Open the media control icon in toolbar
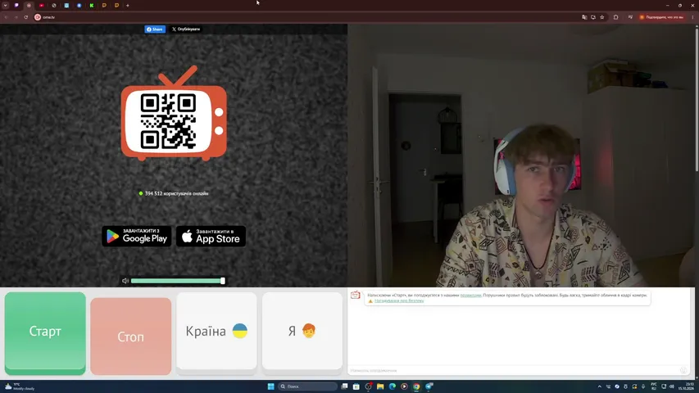The image size is (699, 393). pyautogui.click(x=630, y=17)
